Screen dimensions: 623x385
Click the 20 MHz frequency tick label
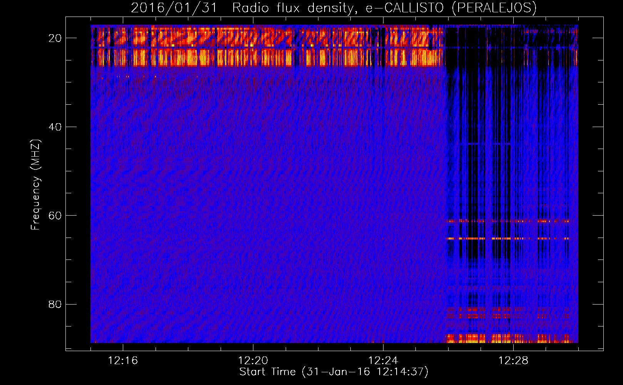point(55,38)
